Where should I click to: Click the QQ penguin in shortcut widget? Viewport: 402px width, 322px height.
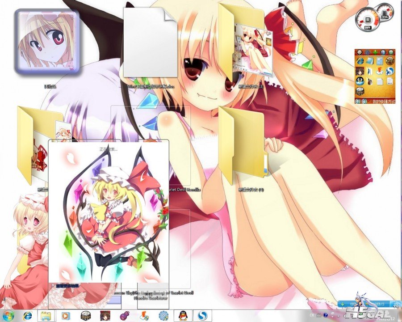coord(360,81)
